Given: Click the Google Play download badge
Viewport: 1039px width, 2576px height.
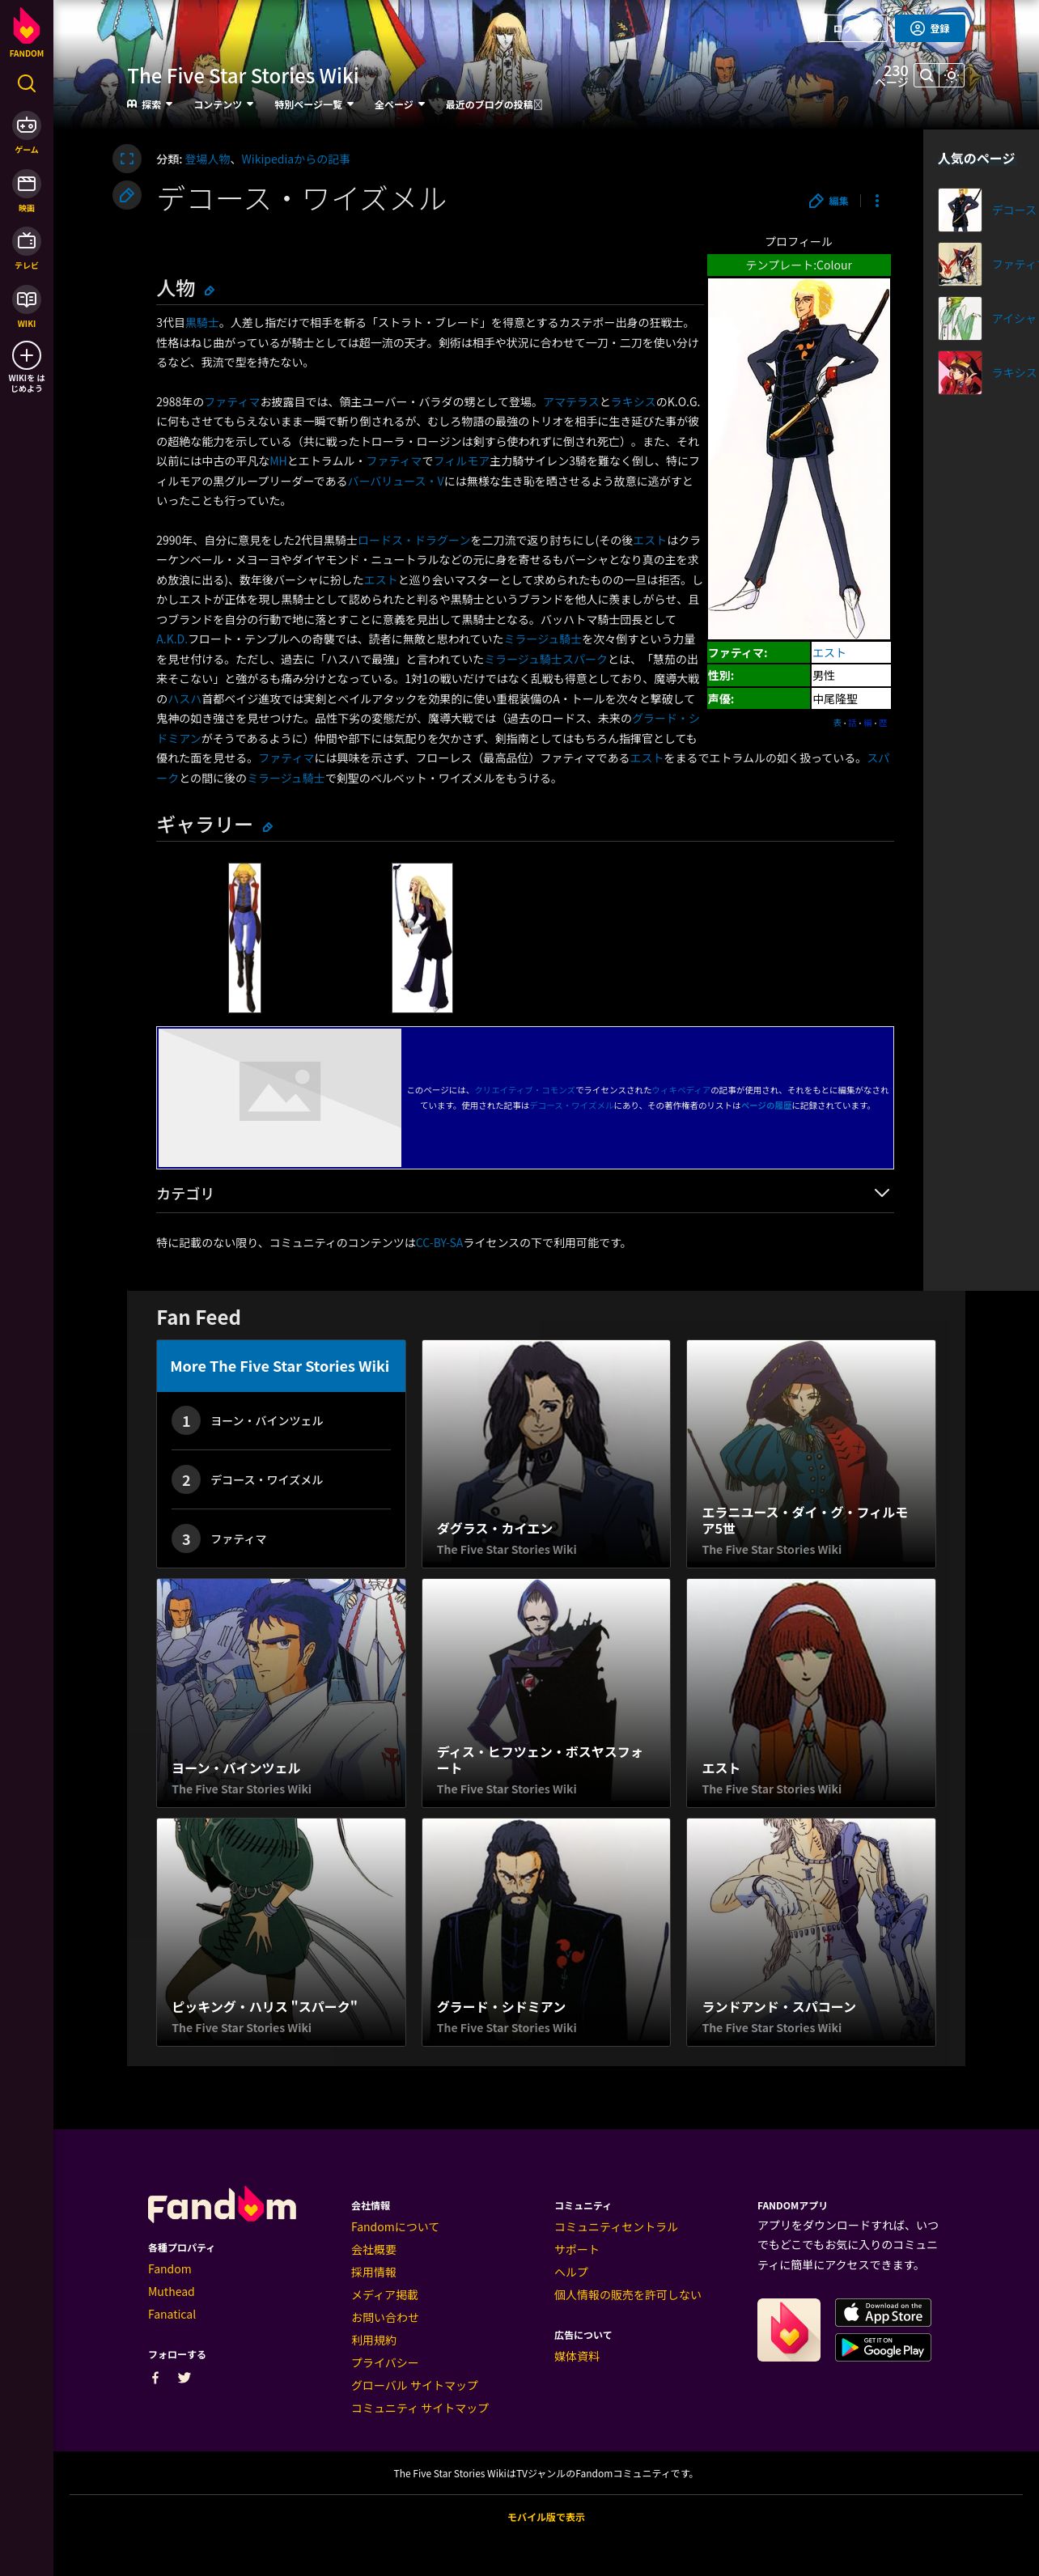Looking at the screenshot, I should click(883, 2347).
